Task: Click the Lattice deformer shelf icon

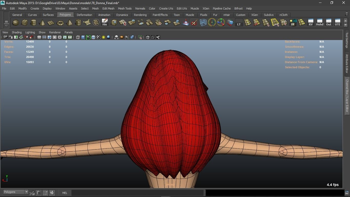Action: (x=203, y=23)
